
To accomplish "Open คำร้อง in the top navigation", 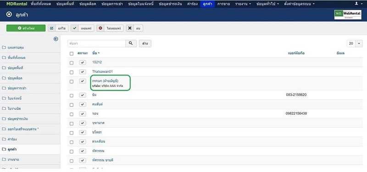I will tap(192, 4).
